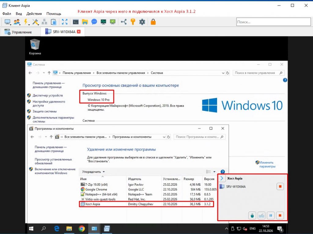Open the Recycle Bin on remote desktop
This screenshot has height=234, width=313.
(x=35, y=47)
